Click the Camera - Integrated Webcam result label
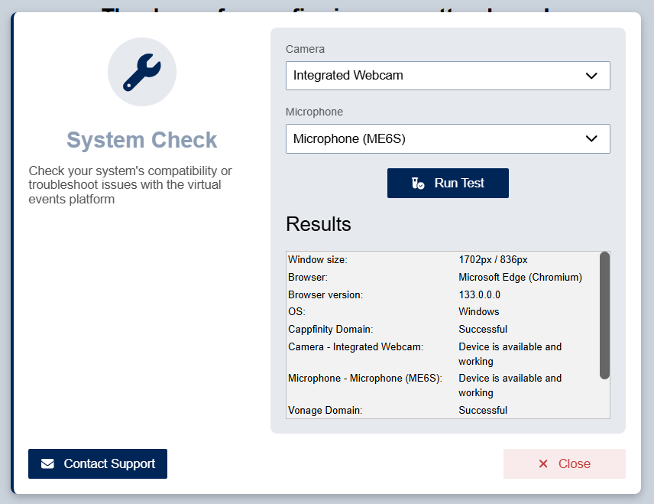The width and height of the screenshot is (654, 504). (355, 347)
